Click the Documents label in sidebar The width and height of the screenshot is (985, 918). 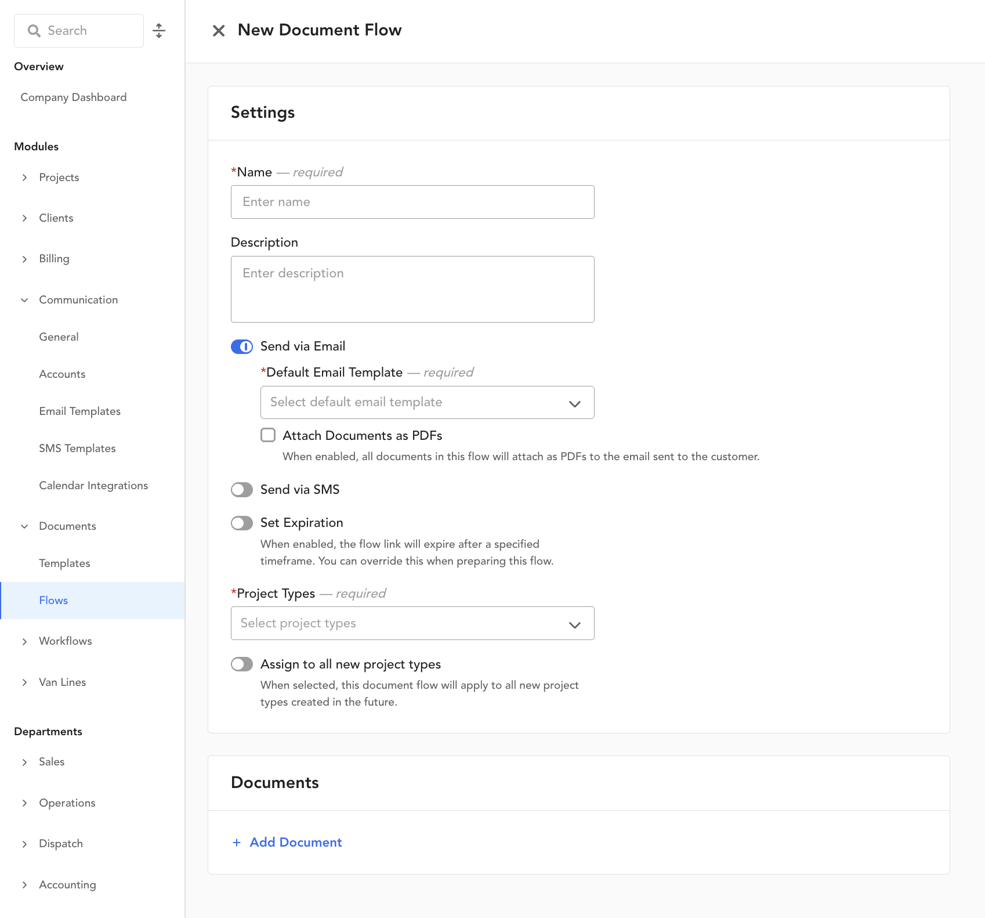tap(67, 526)
